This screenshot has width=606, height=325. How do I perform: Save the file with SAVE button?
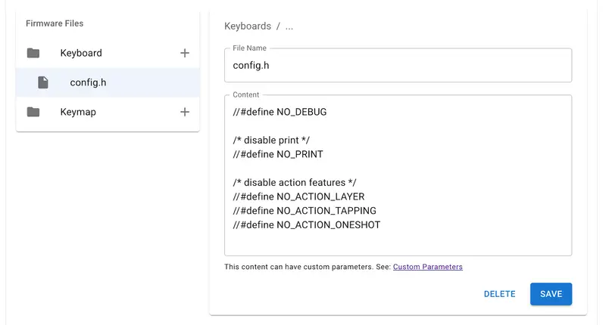pos(551,294)
